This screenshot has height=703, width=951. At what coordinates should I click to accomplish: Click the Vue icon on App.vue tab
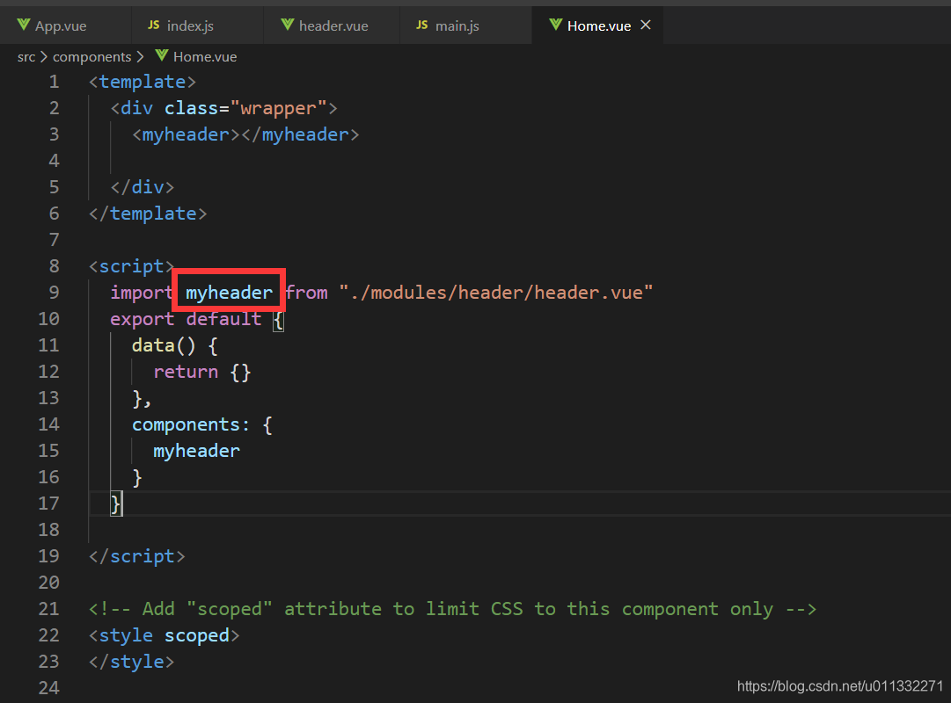[24, 25]
